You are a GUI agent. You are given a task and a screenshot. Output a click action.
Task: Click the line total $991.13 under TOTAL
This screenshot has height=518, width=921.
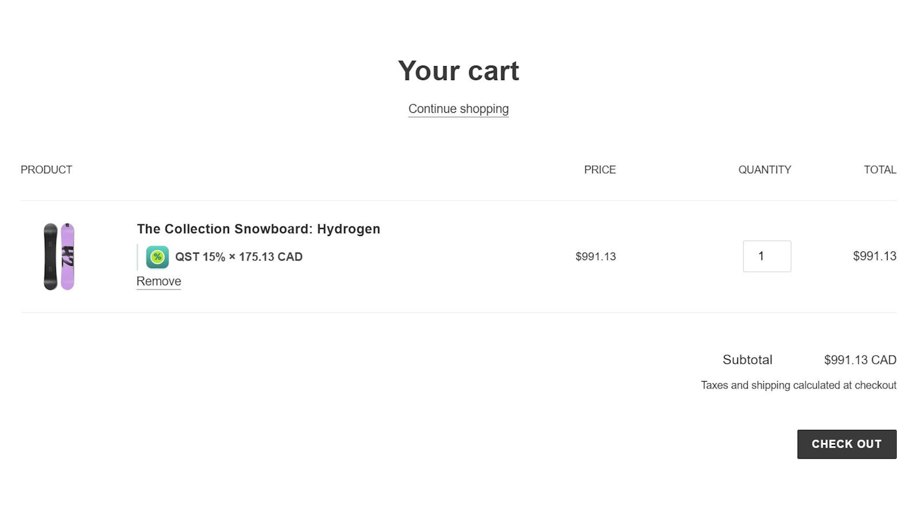coord(875,256)
